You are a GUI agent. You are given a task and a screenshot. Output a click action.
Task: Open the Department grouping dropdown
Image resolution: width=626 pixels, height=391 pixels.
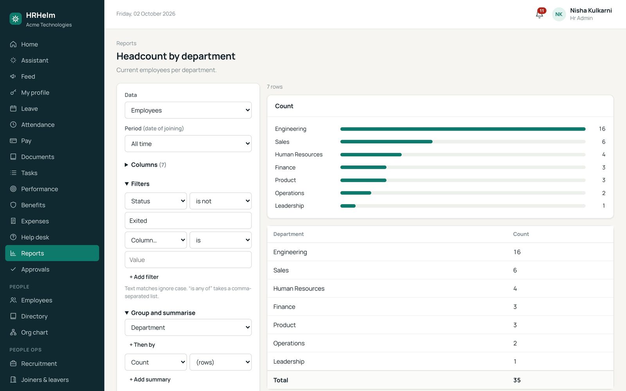coord(188,327)
